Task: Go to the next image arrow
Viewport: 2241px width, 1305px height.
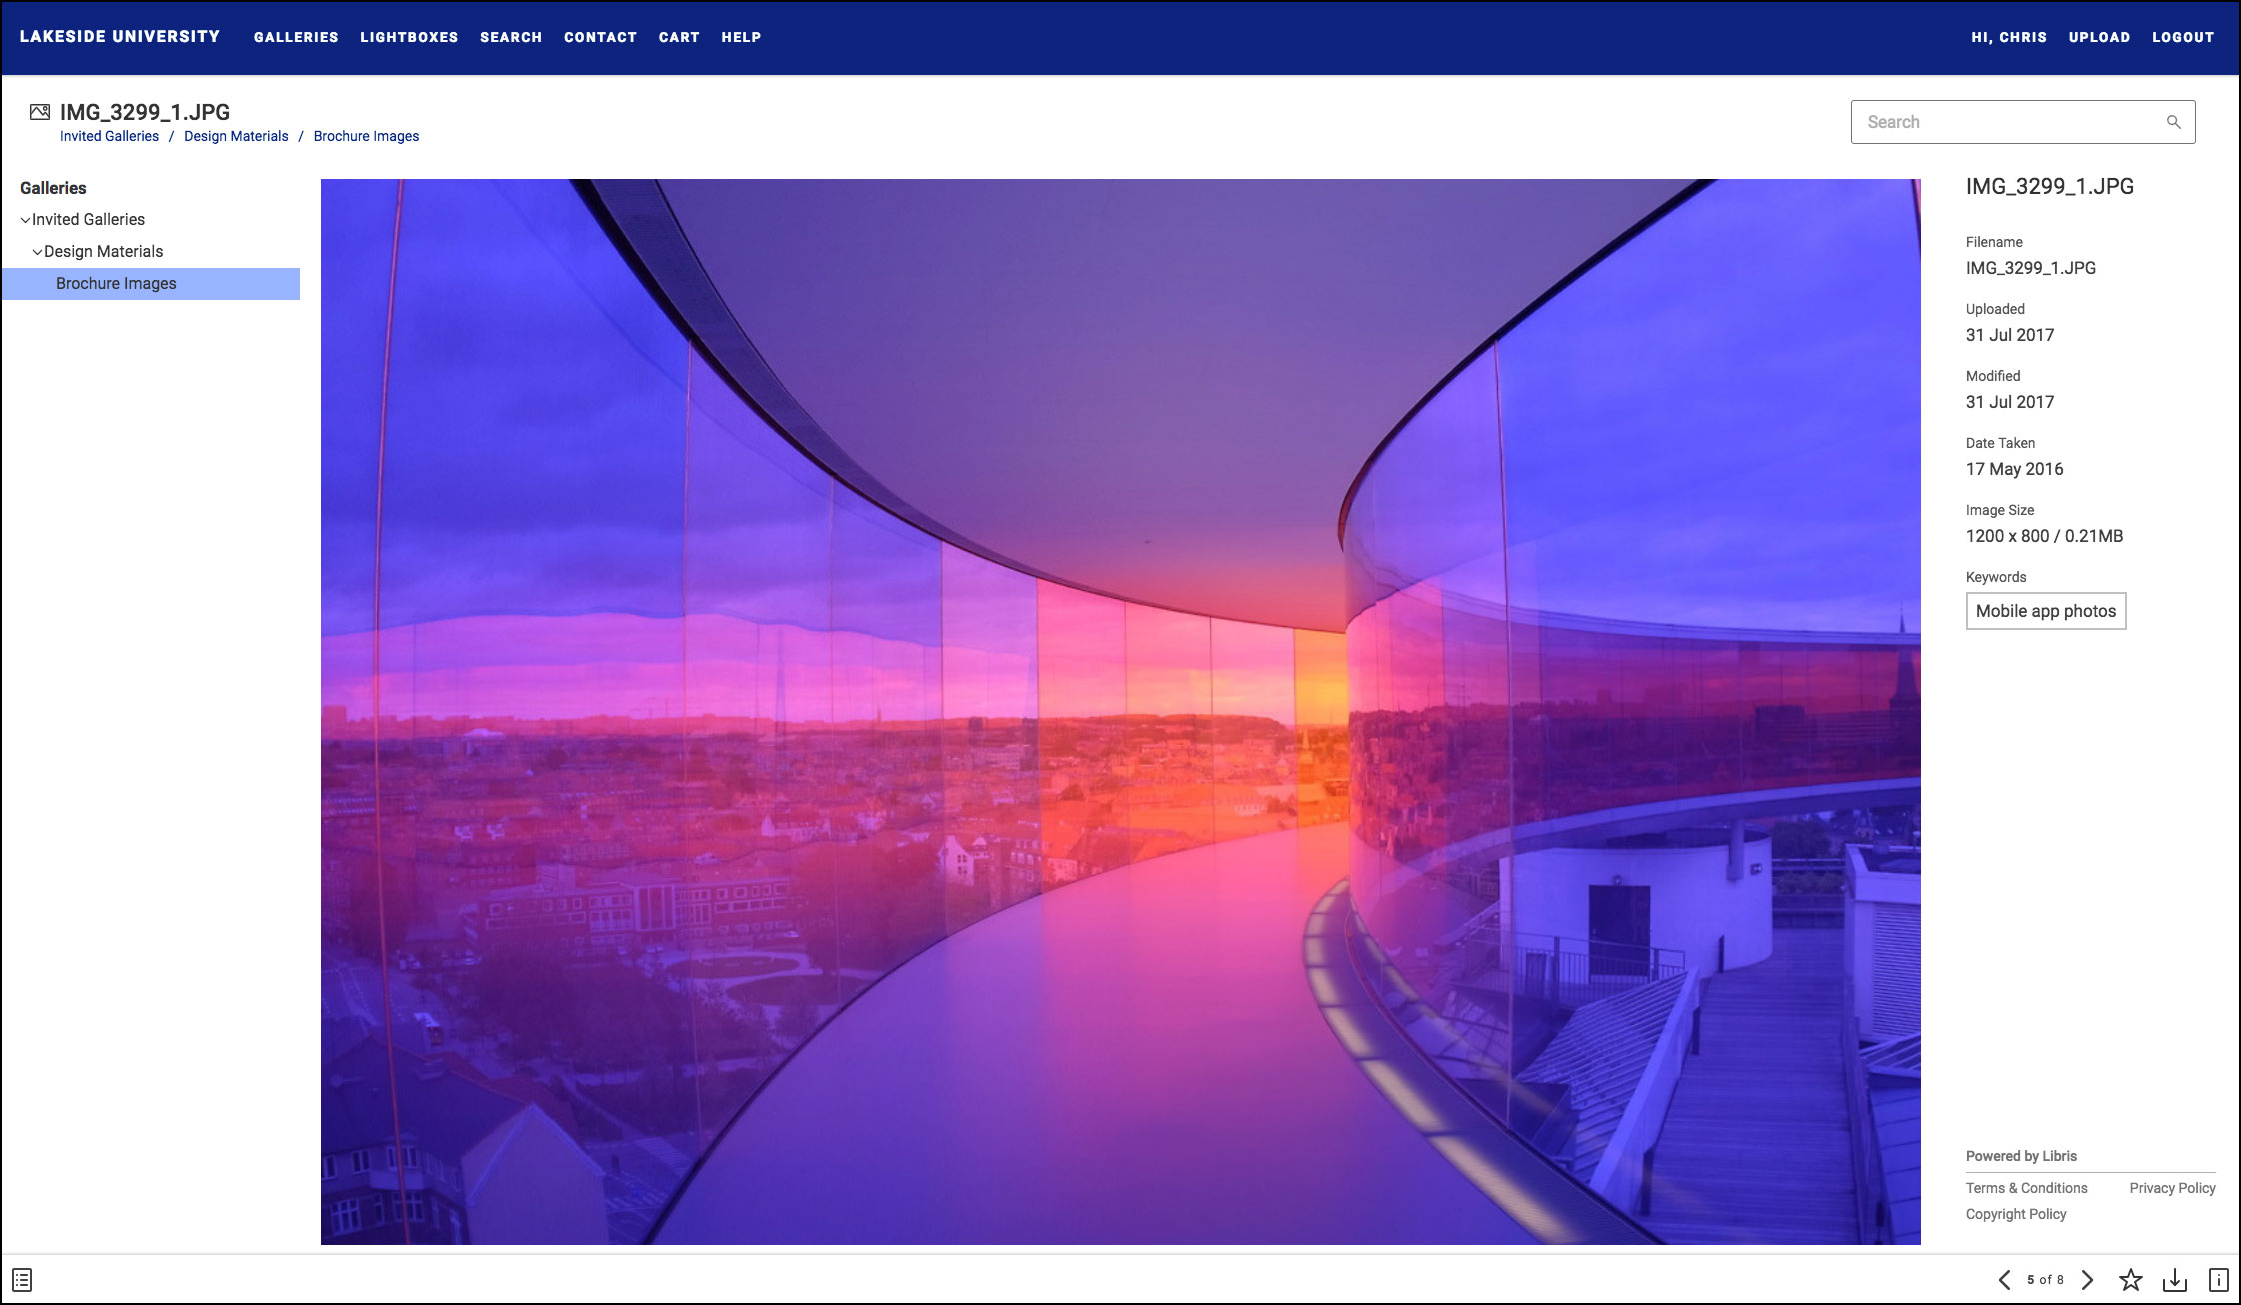Action: (2087, 1280)
